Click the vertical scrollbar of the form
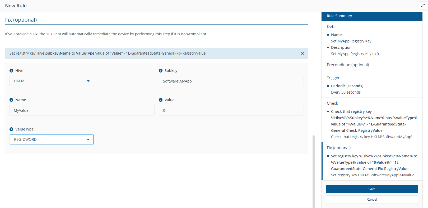This screenshot has height=208, width=428. pyautogui.click(x=314, y=171)
